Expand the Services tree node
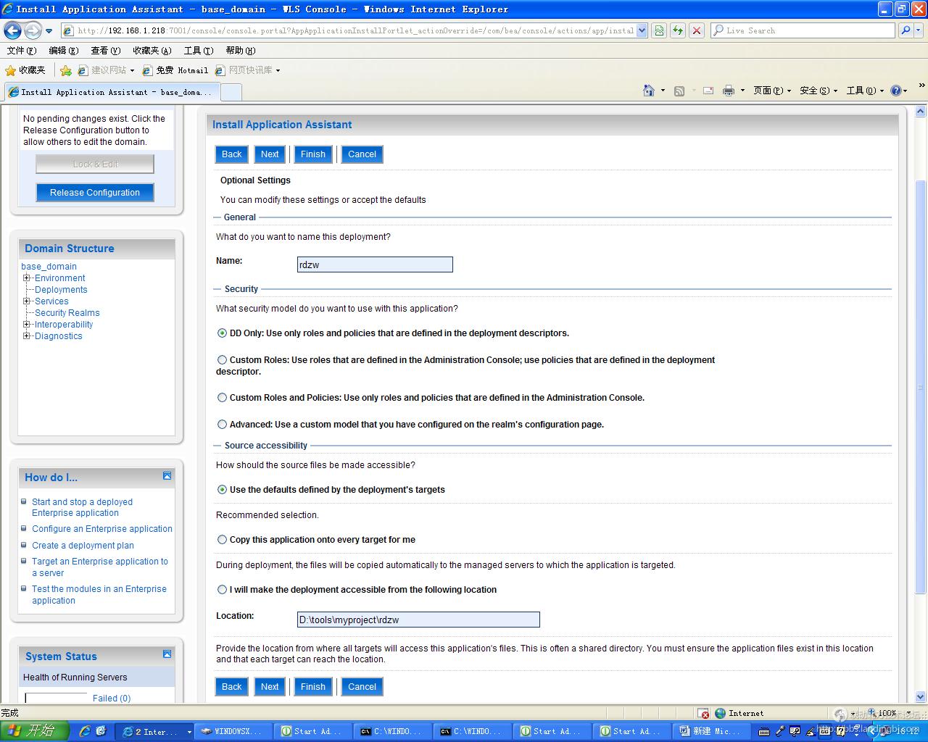Viewport: 928px width, 742px height. 26,301
